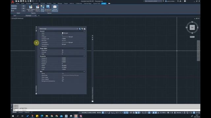
Task: Click the Customization menu icon in the status bar
Action: click(199, 113)
